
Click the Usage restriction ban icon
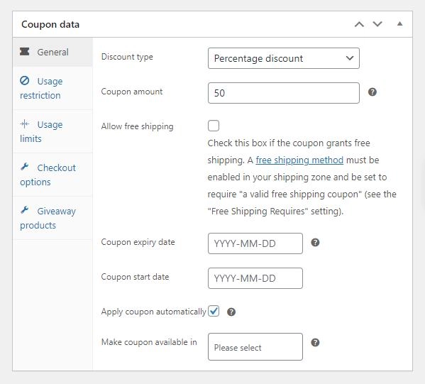click(x=24, y=80)
